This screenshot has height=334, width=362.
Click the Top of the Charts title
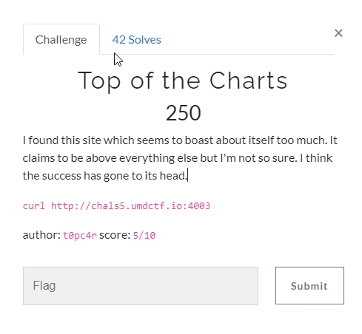coord(183,81)
